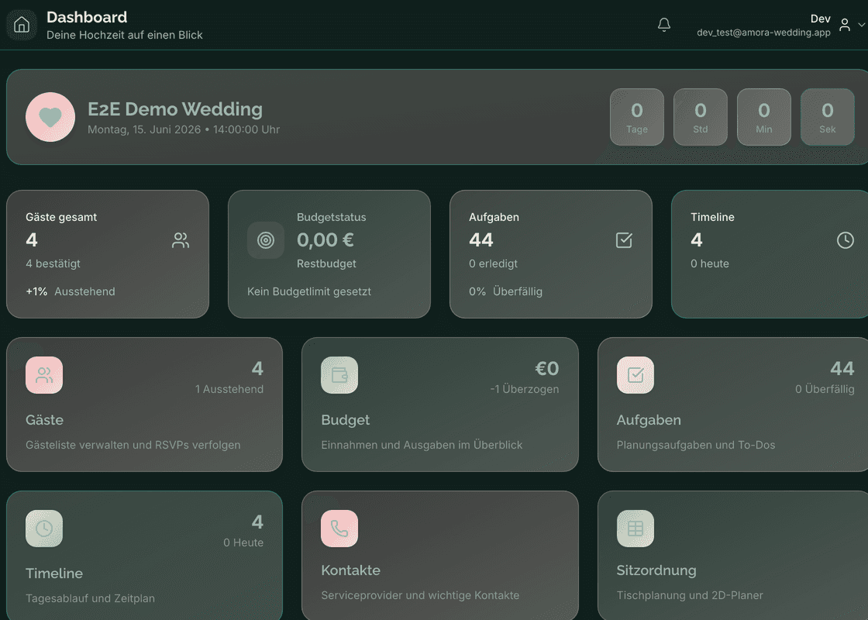Click the '1 Ausstehend' text on Gäste tile
The image size is (868, 620).
pyautogui.click(x=229, y=389)
